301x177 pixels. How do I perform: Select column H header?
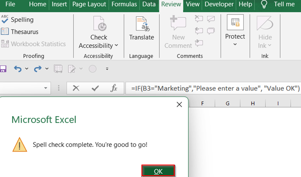click(x=253, y=104)
